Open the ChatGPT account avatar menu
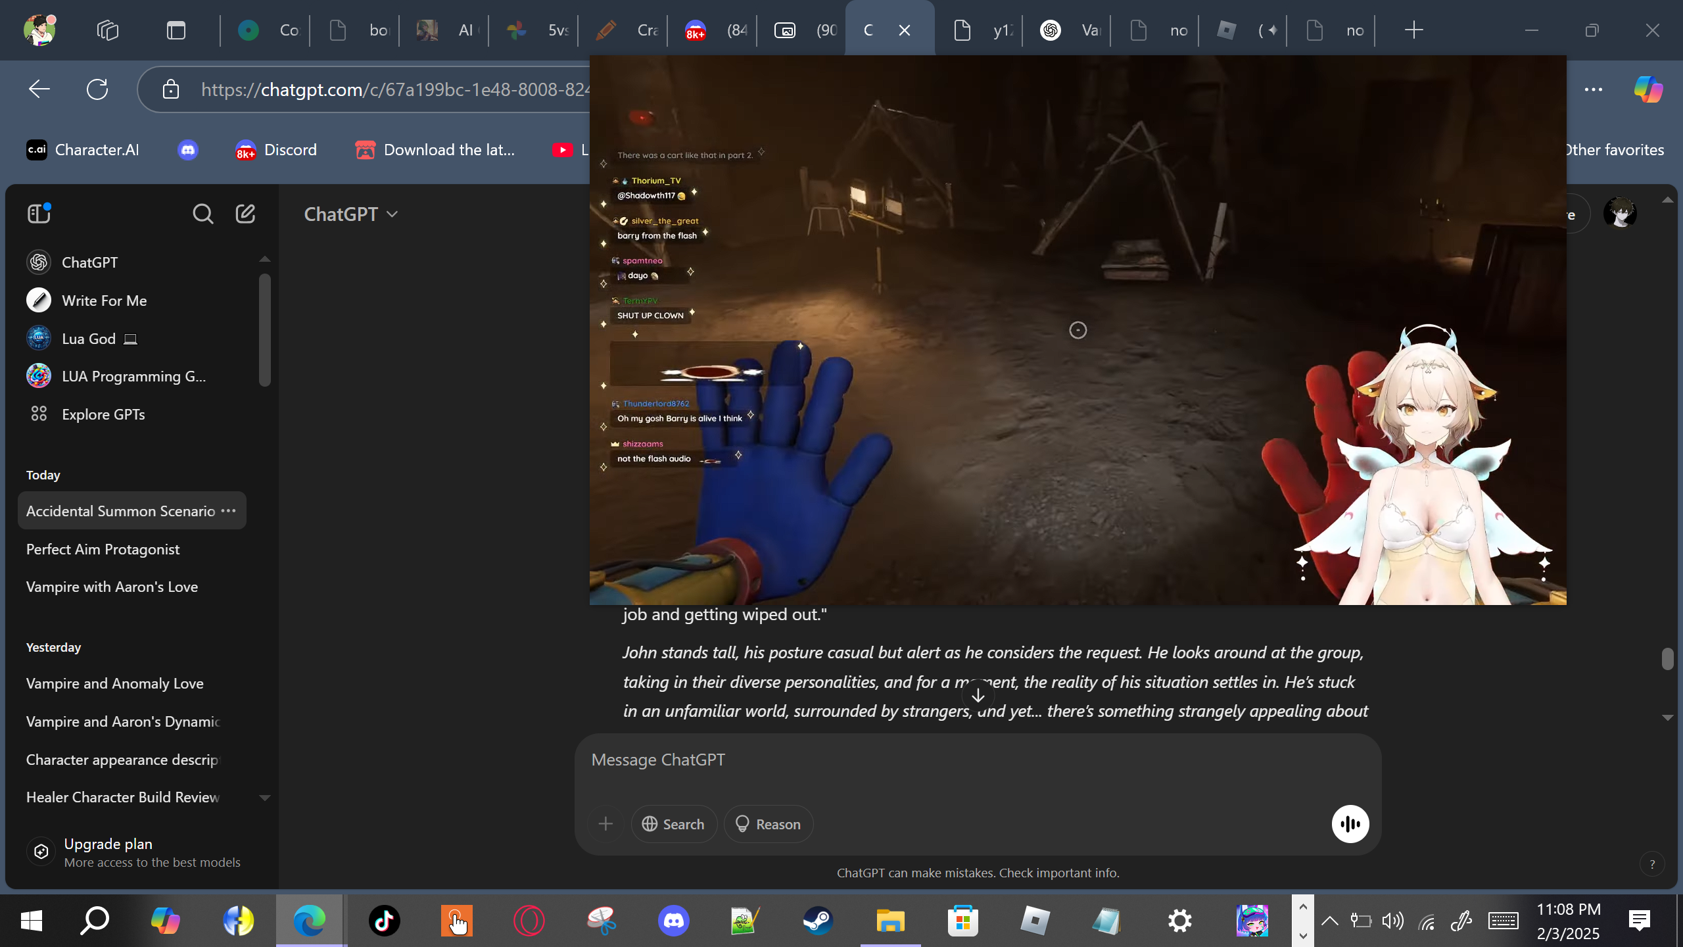Image resolution: width=1683 pixels, height=947 pixels. pyautogui.click(x=1620, y=213)
